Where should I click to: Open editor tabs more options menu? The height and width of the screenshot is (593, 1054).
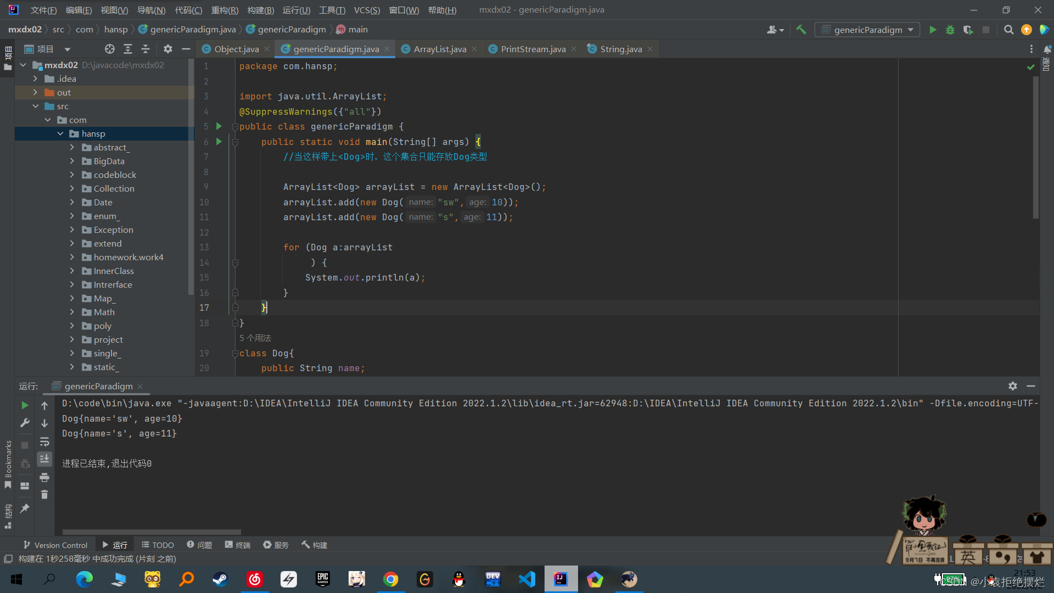coord(1031,49)
